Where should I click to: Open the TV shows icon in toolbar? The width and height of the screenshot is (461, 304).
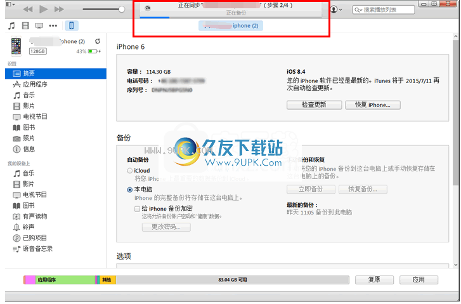[39, 26]
